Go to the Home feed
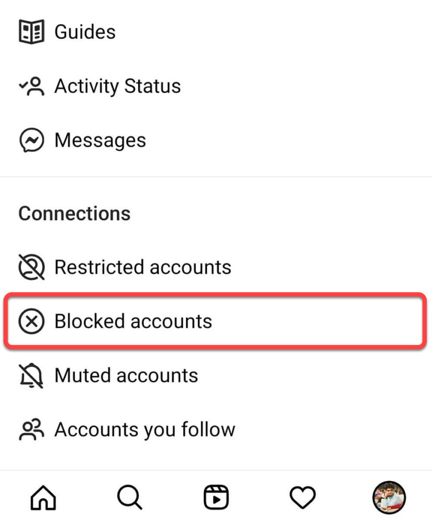 pos(44,497)
